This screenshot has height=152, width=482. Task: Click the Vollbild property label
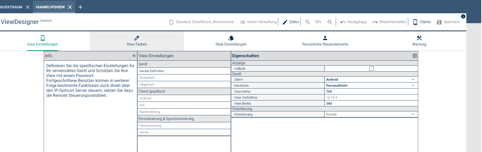(239, 69)
